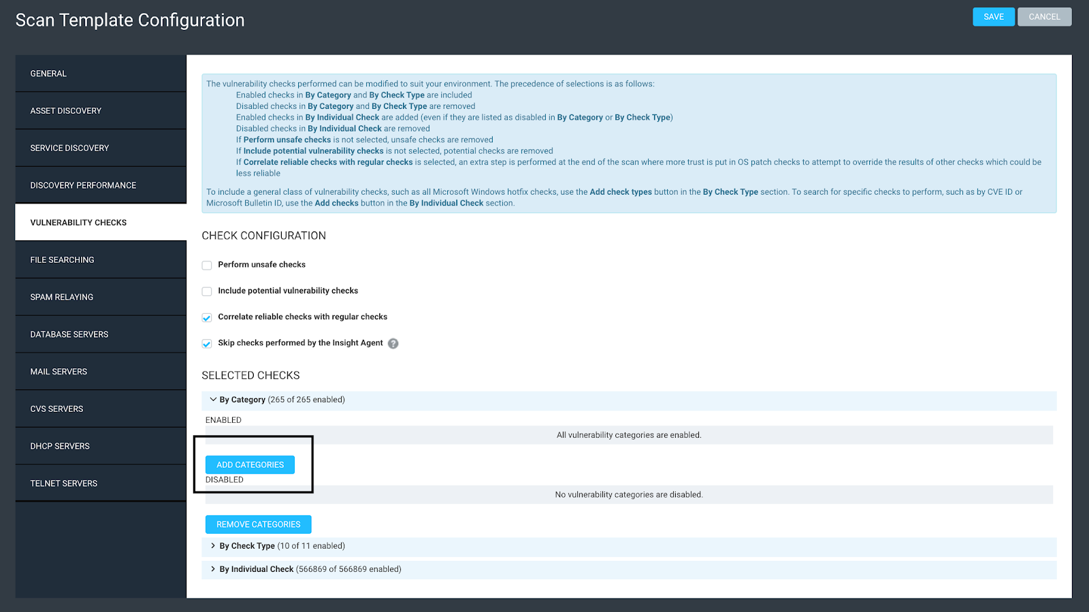The width and height of the screenshot is (1089, 612).
Task: Open Spam Relaying configuration
Action: coord(101,297)
